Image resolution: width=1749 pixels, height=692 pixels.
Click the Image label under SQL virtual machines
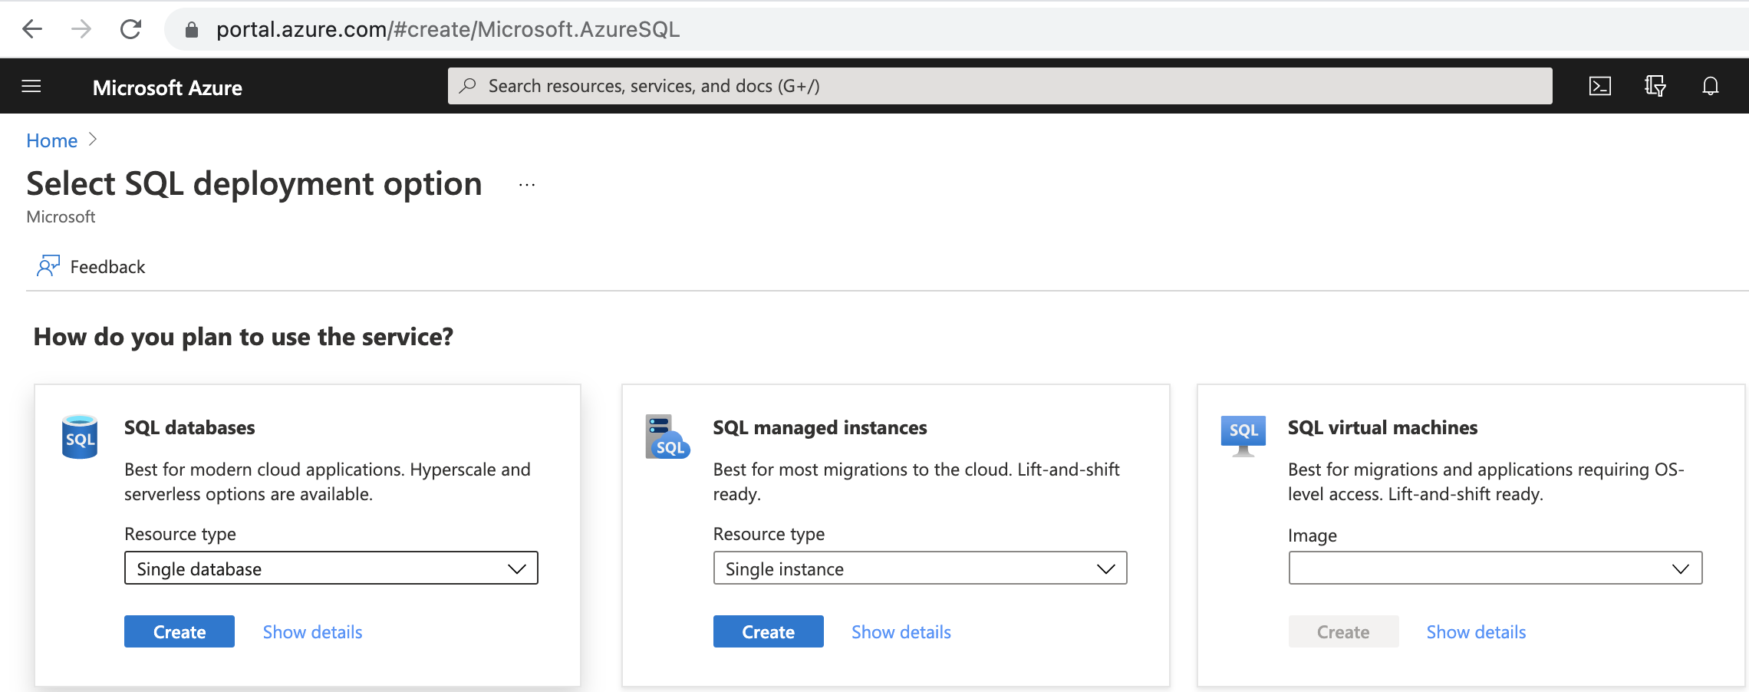1312,535
